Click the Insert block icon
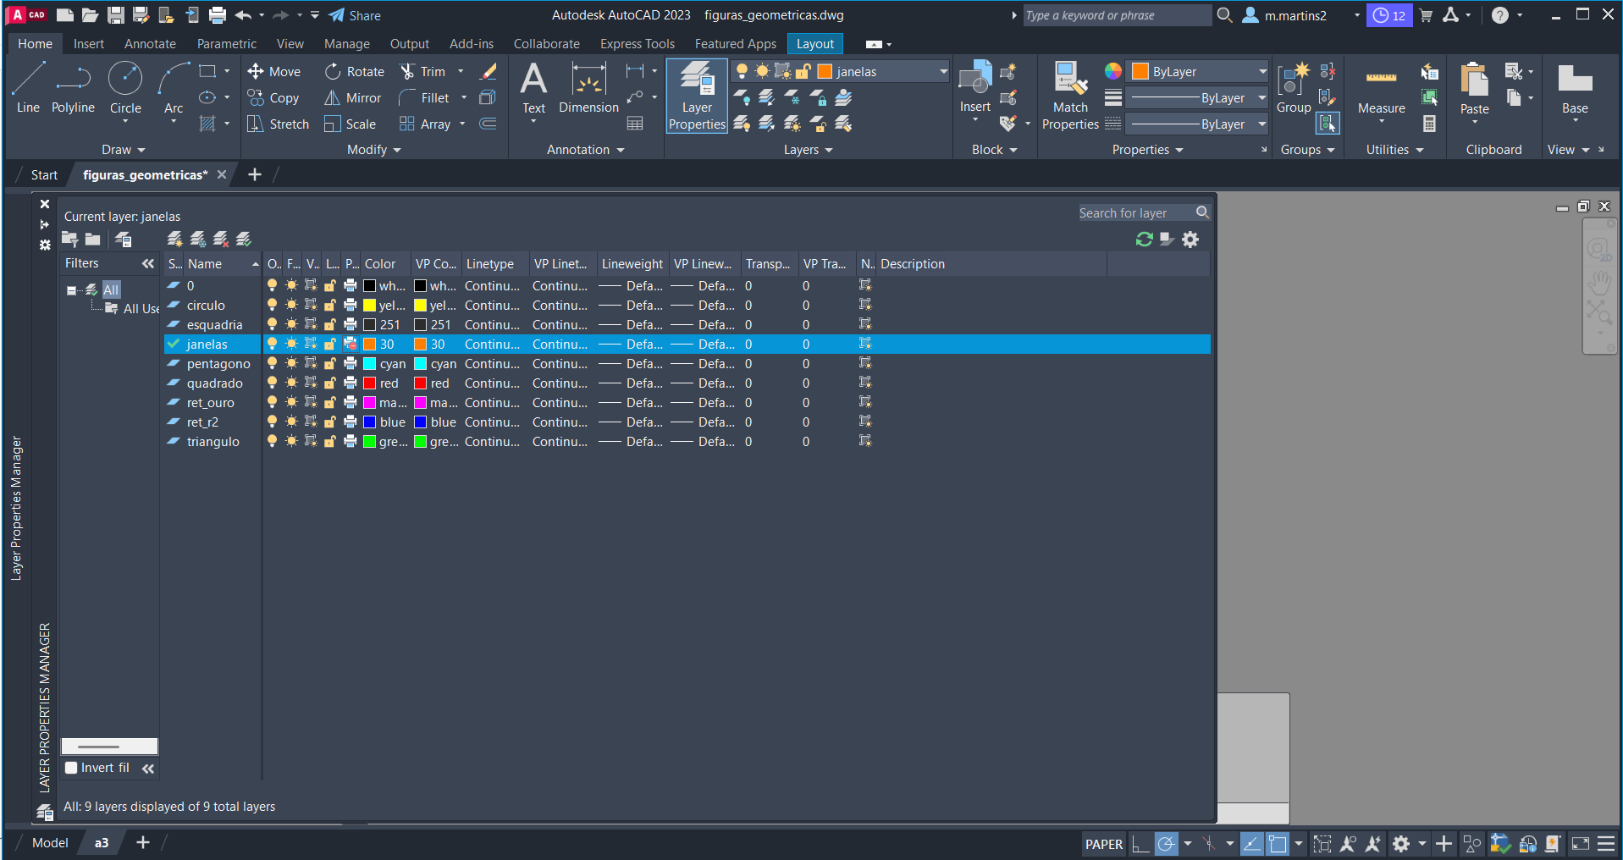The height and width of the screenshot is (860, 1623). tap(974, 78)
